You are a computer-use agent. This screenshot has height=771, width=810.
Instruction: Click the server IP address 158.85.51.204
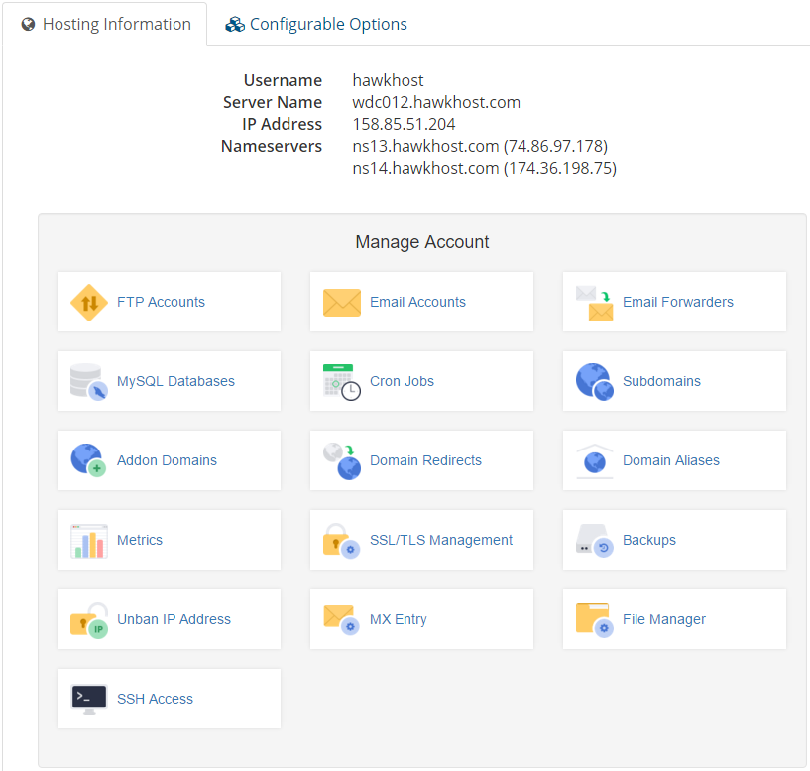pos(405,124)
